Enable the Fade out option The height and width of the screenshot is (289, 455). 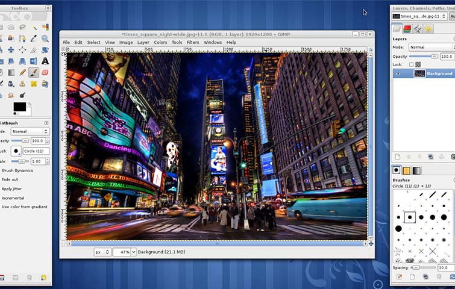(10, 179)
